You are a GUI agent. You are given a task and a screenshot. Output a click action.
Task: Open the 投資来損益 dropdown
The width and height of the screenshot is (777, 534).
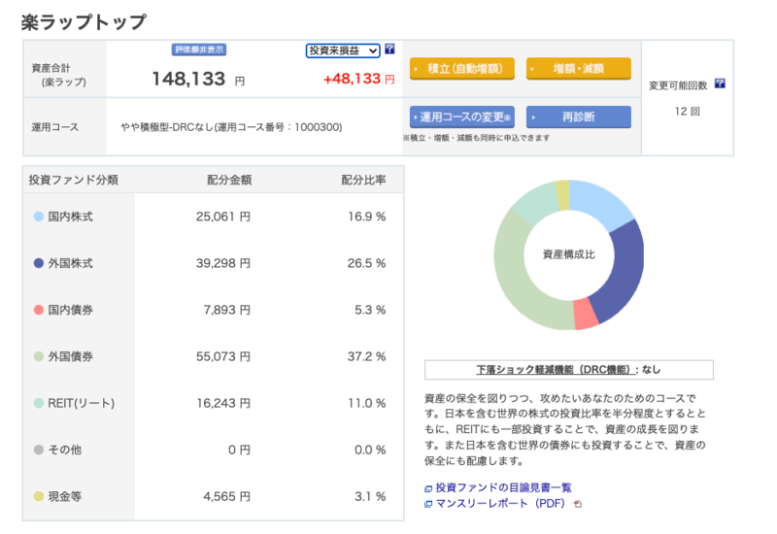[x=343, y=50]
